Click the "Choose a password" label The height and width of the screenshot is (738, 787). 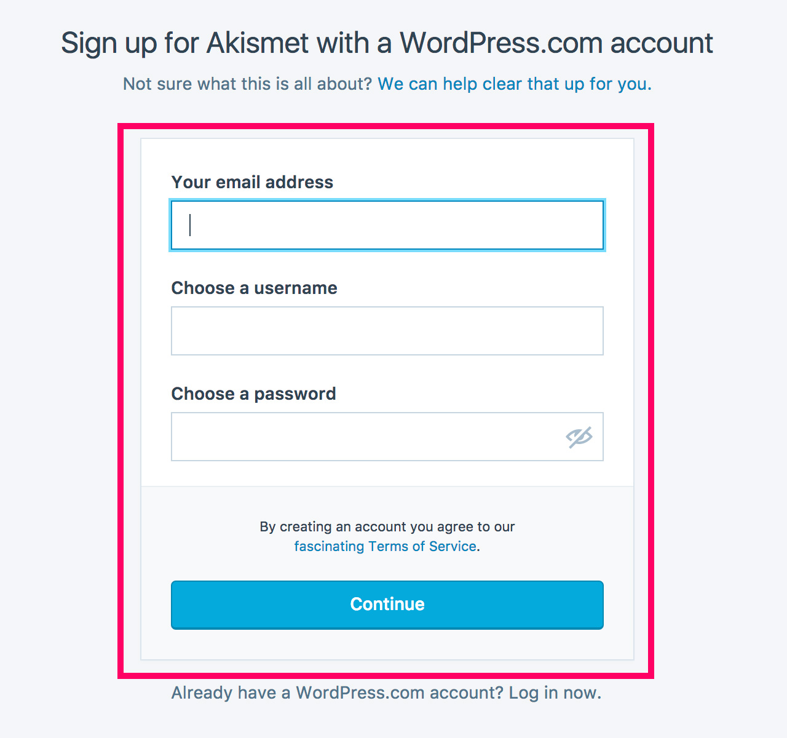253,394
